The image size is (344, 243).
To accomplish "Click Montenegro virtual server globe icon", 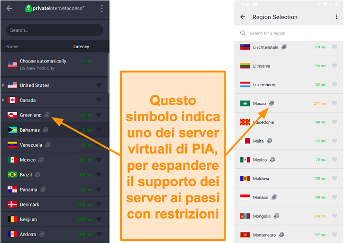I will (282, 235).
